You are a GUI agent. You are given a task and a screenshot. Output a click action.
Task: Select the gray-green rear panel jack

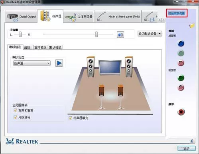pyautogui.click(x=181, y=53)
